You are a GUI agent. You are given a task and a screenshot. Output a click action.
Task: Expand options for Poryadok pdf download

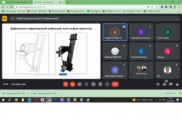click(59, 93)
